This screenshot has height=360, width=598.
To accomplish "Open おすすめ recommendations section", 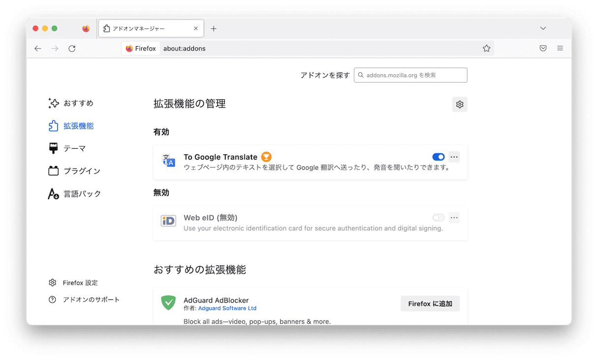I will tap(71, 103).
